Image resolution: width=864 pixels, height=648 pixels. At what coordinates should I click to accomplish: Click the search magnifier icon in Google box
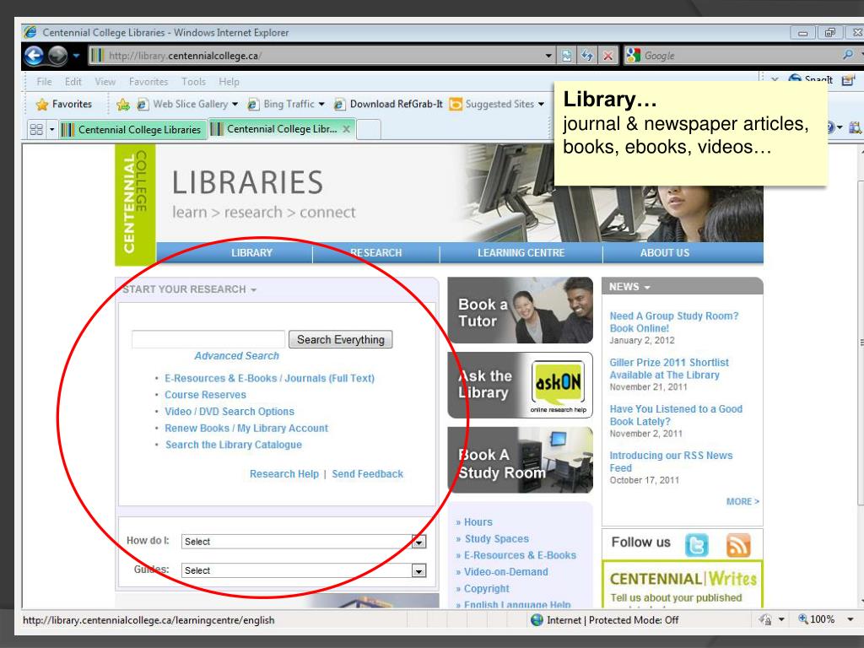tap(847, 55)
